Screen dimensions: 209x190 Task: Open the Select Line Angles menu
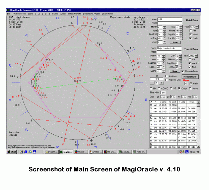pyautogui.click(x=91, y=14)
